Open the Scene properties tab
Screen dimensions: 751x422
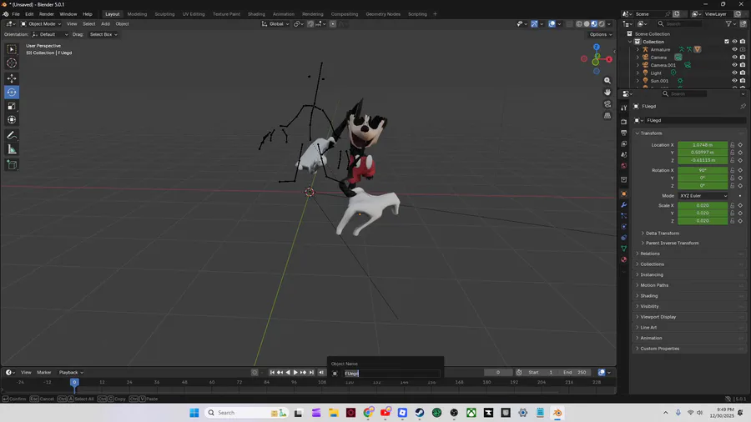point(623,155)
